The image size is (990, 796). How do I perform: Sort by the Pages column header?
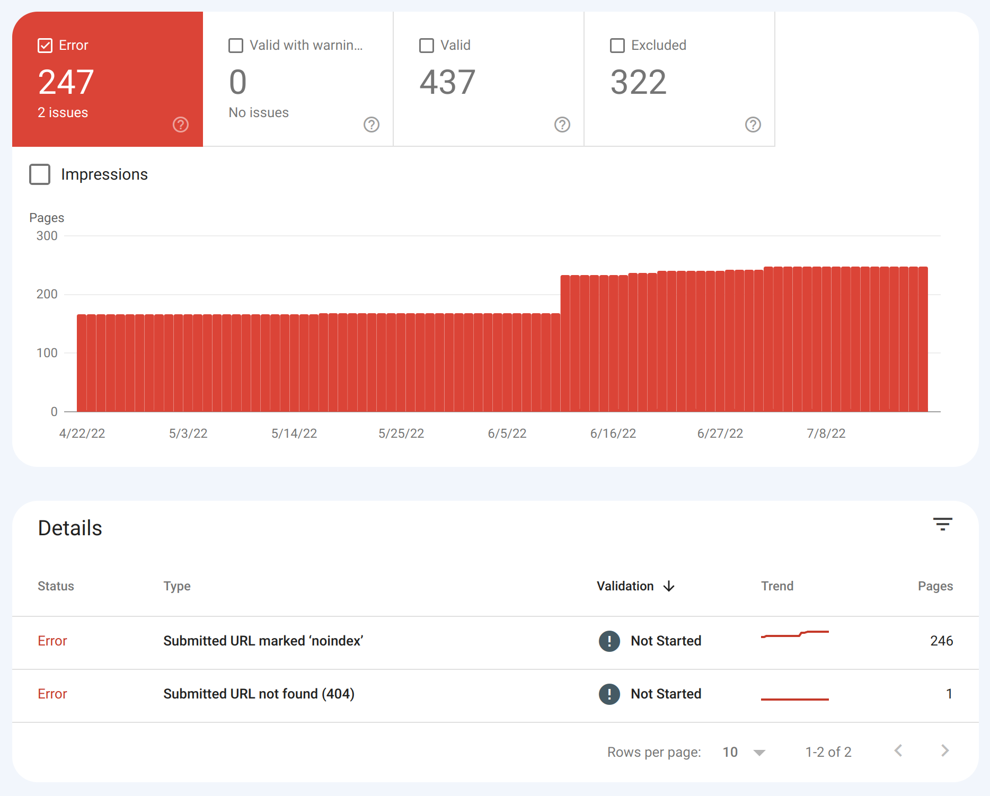point(935,586)
